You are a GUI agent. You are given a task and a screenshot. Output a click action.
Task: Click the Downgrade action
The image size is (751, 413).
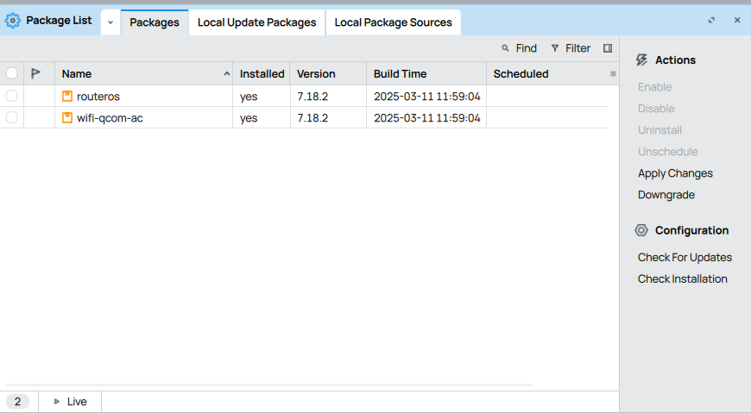(666, 195)
